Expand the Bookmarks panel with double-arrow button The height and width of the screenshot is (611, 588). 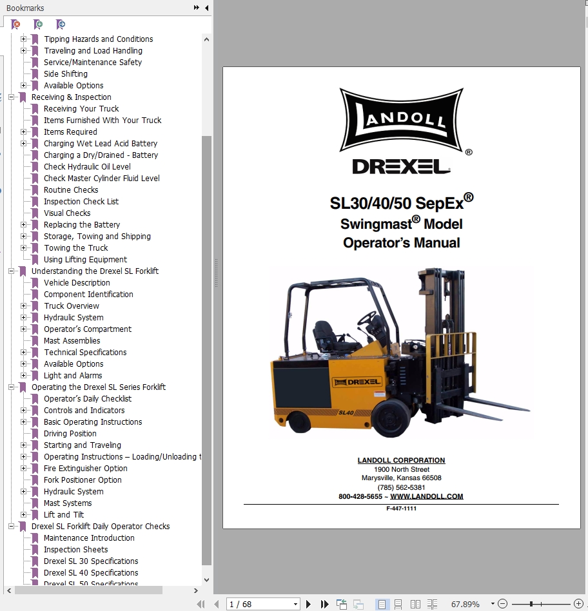[196, 8]
